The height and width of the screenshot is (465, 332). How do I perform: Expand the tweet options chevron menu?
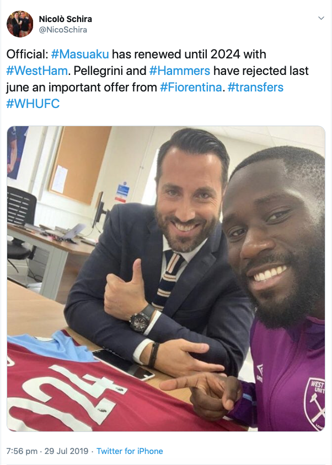tap(321, 18)
